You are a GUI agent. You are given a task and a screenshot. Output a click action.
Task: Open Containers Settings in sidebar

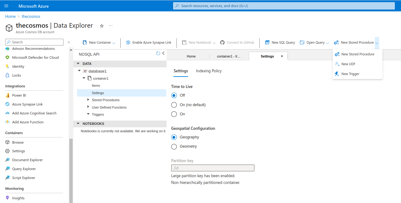18,151
